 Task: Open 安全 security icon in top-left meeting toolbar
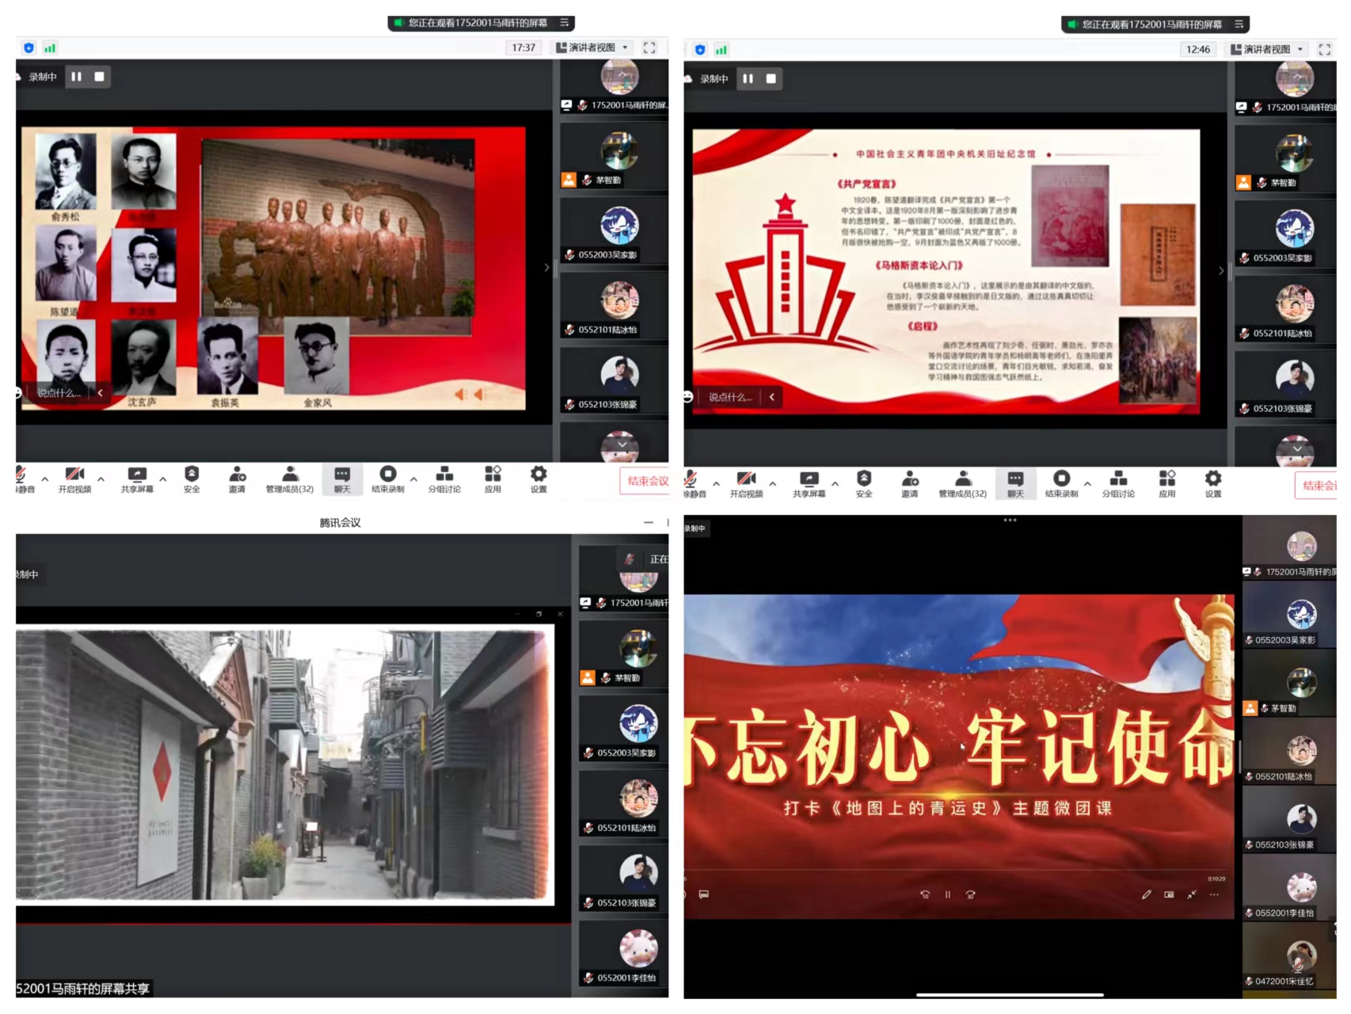tap(192, 478)
